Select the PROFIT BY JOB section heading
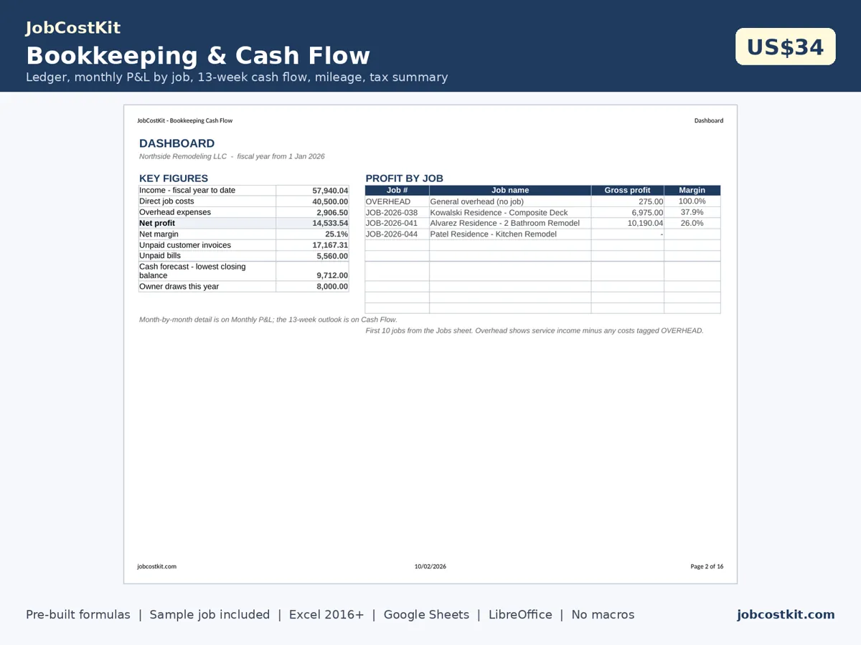The height and width of the screenshot is (645, 861). tap(404, 178)
